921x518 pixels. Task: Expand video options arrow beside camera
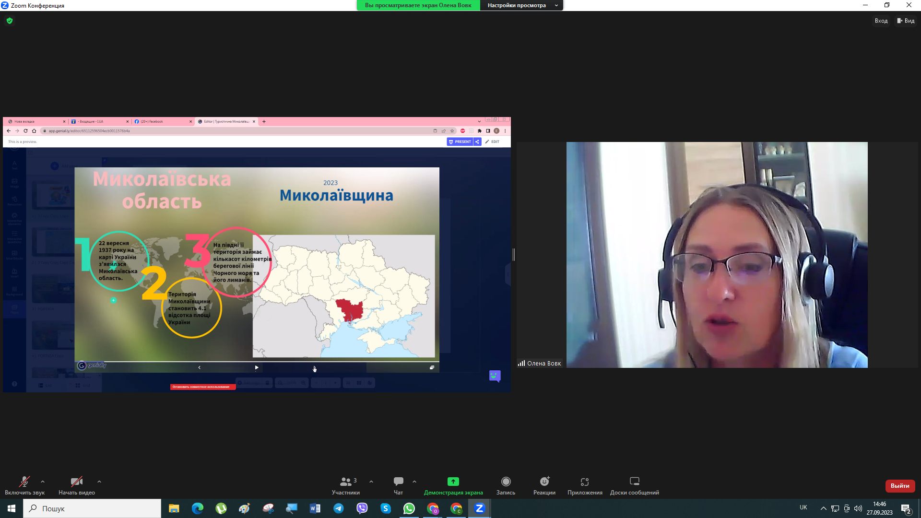click(x=99, y=482)
